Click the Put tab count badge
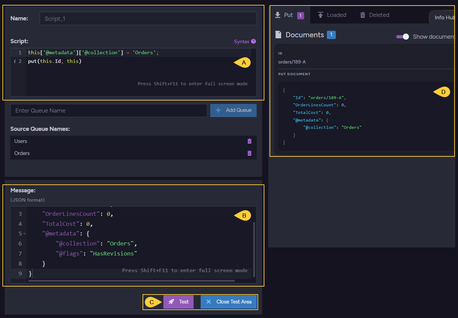The height and width of the screenshot is (318, 458). coord(301,16)
